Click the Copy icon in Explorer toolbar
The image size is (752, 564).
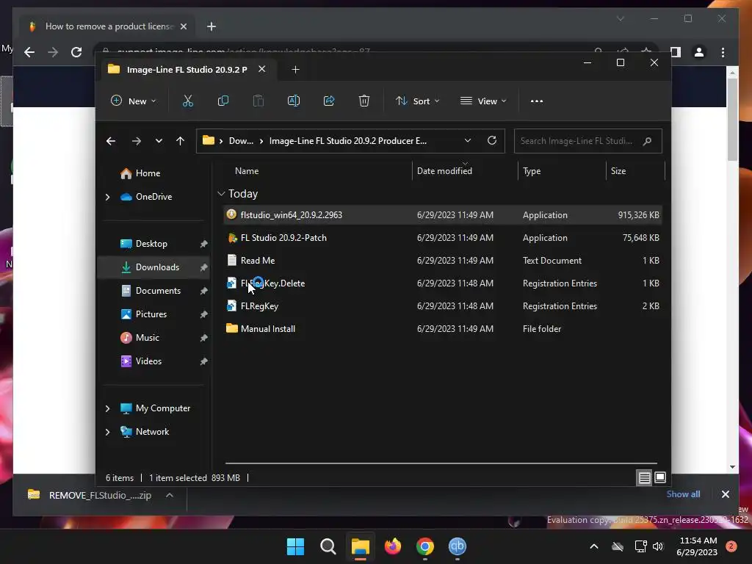point(223,101)
